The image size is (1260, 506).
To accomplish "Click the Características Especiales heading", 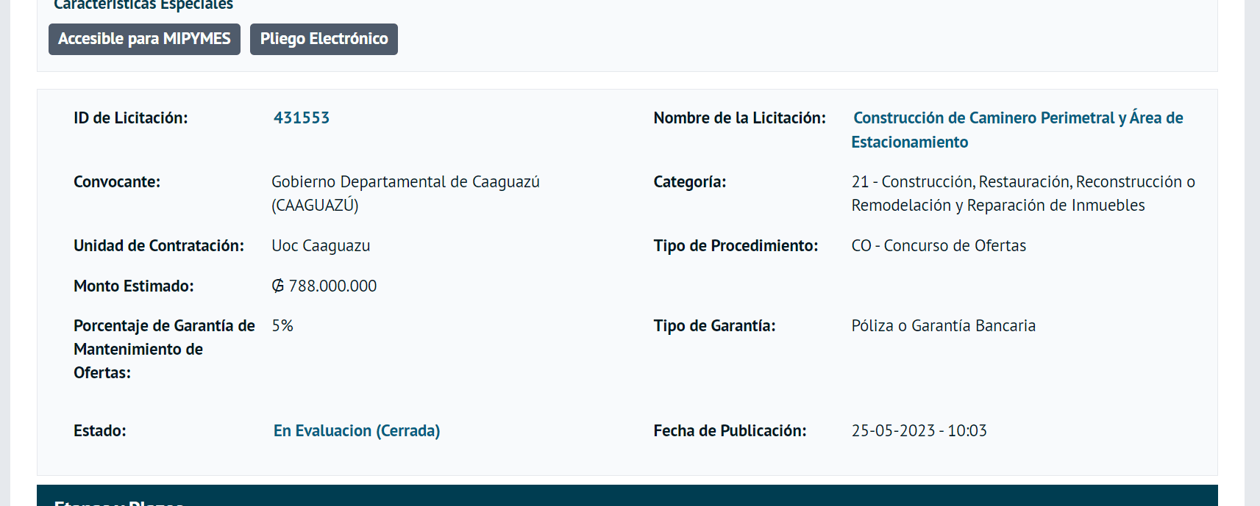I will tap(143, 5).
